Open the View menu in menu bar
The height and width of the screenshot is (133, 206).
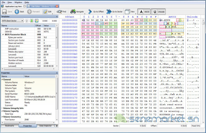[x=10, y=2]
